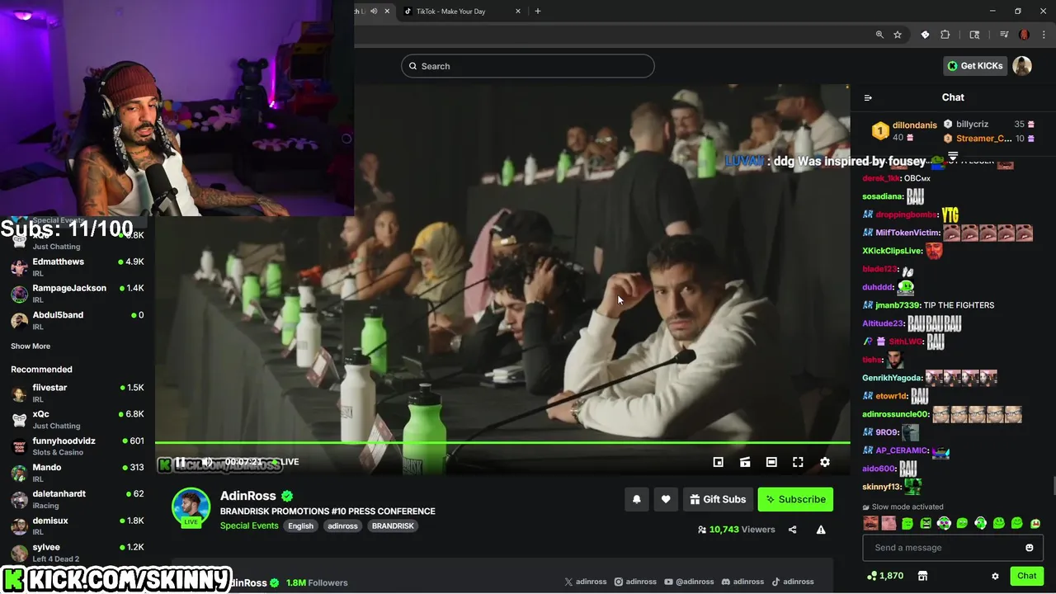Image resolution: width=1056 pixels, height=594 pixels.
Task: Open adinross Instagram link
Action: pos(635,582)
